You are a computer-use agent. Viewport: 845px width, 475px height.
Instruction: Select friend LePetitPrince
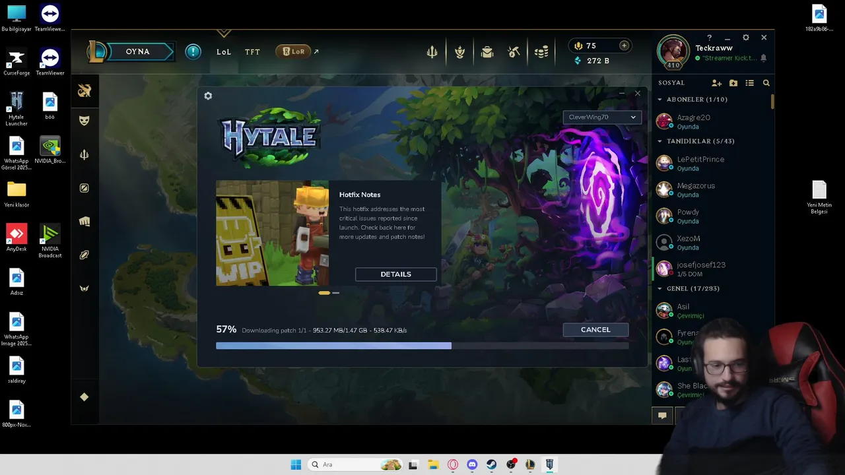[712, 163]
